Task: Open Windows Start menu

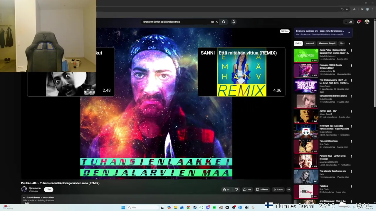Action: [123, 207]
